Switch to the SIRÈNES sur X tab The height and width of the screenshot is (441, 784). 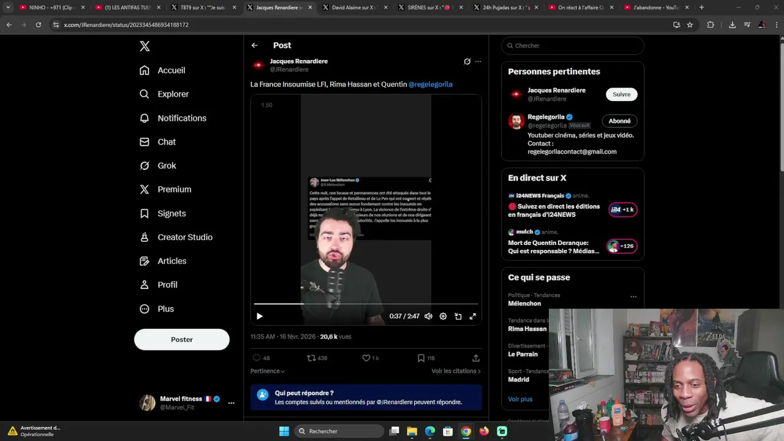click(x=430, y=7)
